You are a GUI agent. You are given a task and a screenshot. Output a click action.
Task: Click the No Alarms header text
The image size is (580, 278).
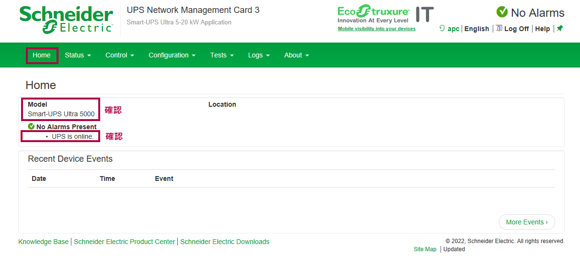coord(538,12)
